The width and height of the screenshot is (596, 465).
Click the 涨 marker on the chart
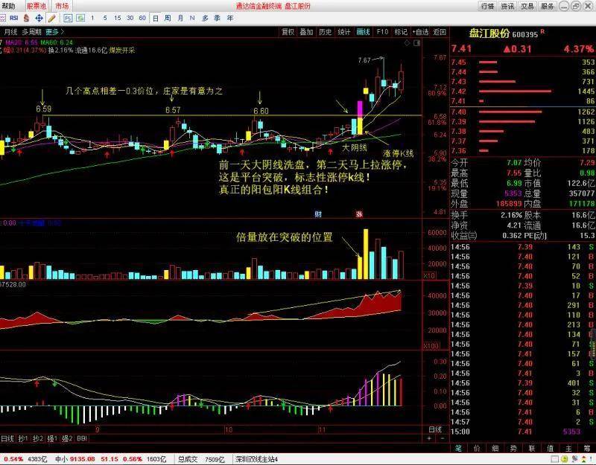(359, 214)
